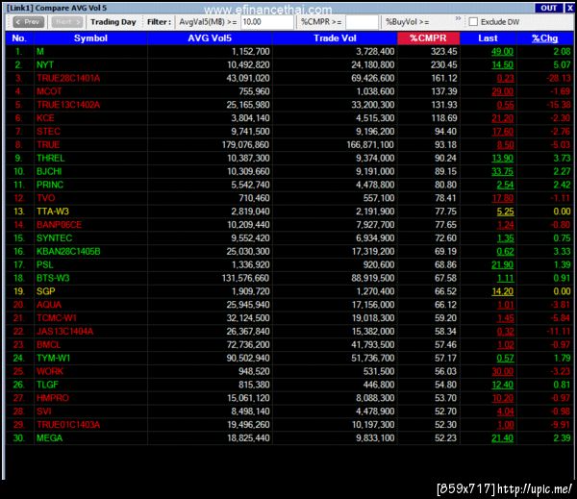Click last price 14.50 for NYT
577x499 pixels.
click(502, 65)
